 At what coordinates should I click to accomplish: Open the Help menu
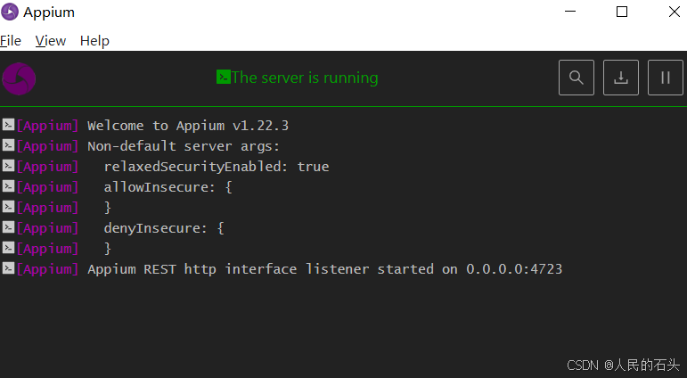[x=94, y=41]
